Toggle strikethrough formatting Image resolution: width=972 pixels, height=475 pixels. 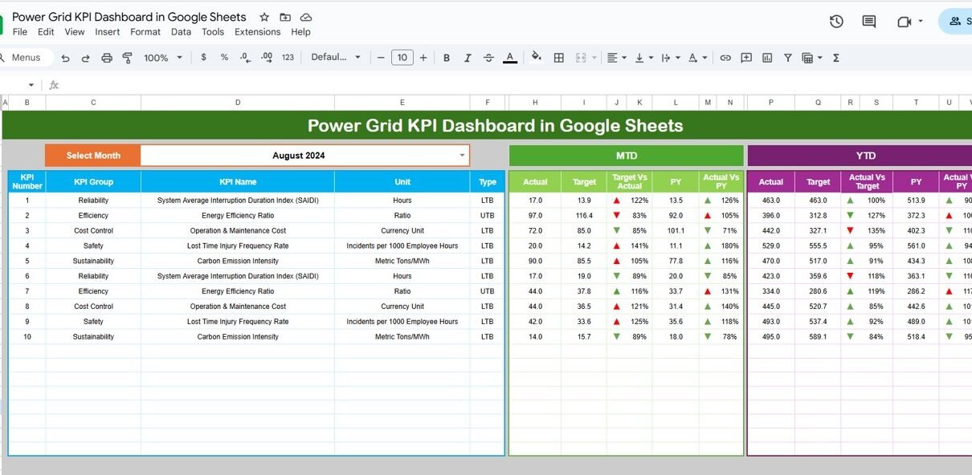[488, 58]
